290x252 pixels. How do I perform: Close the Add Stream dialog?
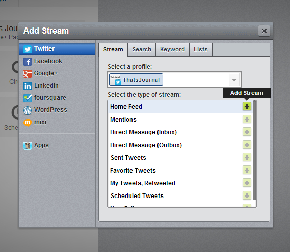[264, 31]
